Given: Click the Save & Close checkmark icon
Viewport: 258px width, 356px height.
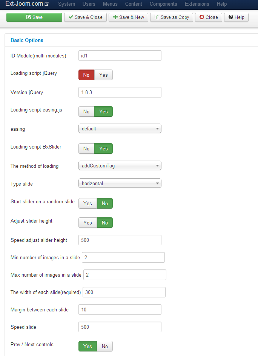Looking at the screenshot, I should pos(71,17).
